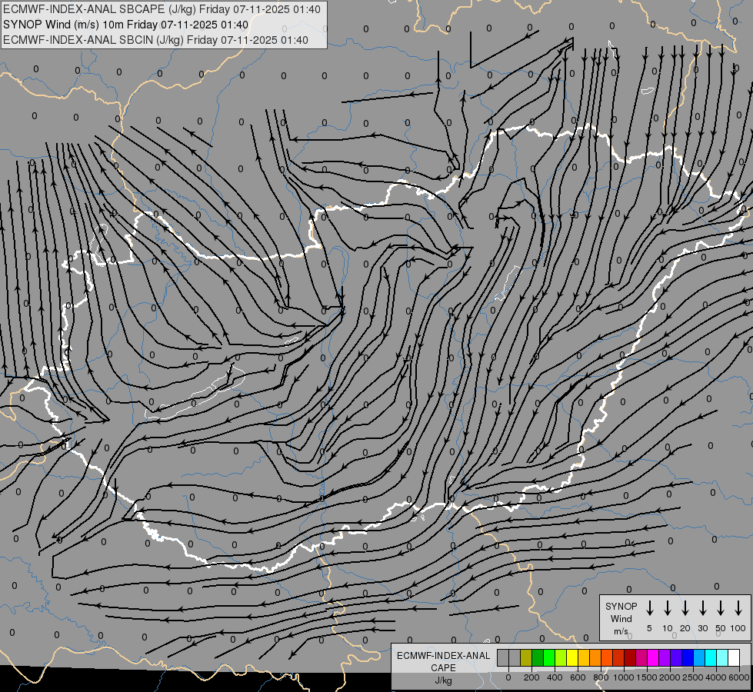Select the olive CAPE legend swatch

click(x=526, y=657)
